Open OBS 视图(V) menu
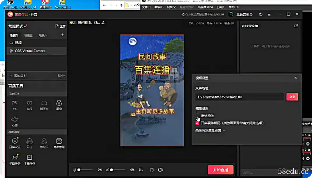The height and width of the screenshot is (178, 312). (171, 7)
